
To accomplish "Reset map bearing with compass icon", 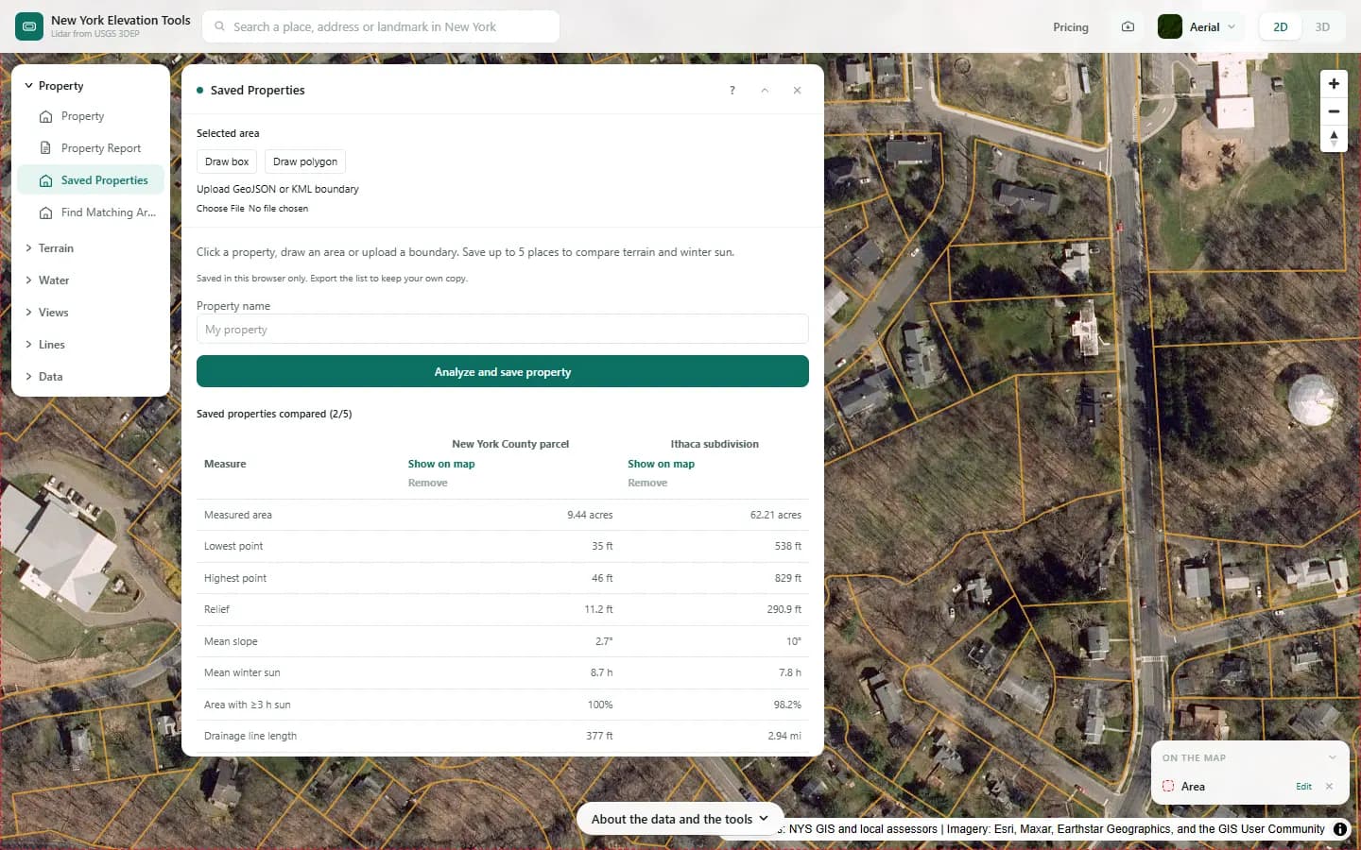I will point(1334,139).
